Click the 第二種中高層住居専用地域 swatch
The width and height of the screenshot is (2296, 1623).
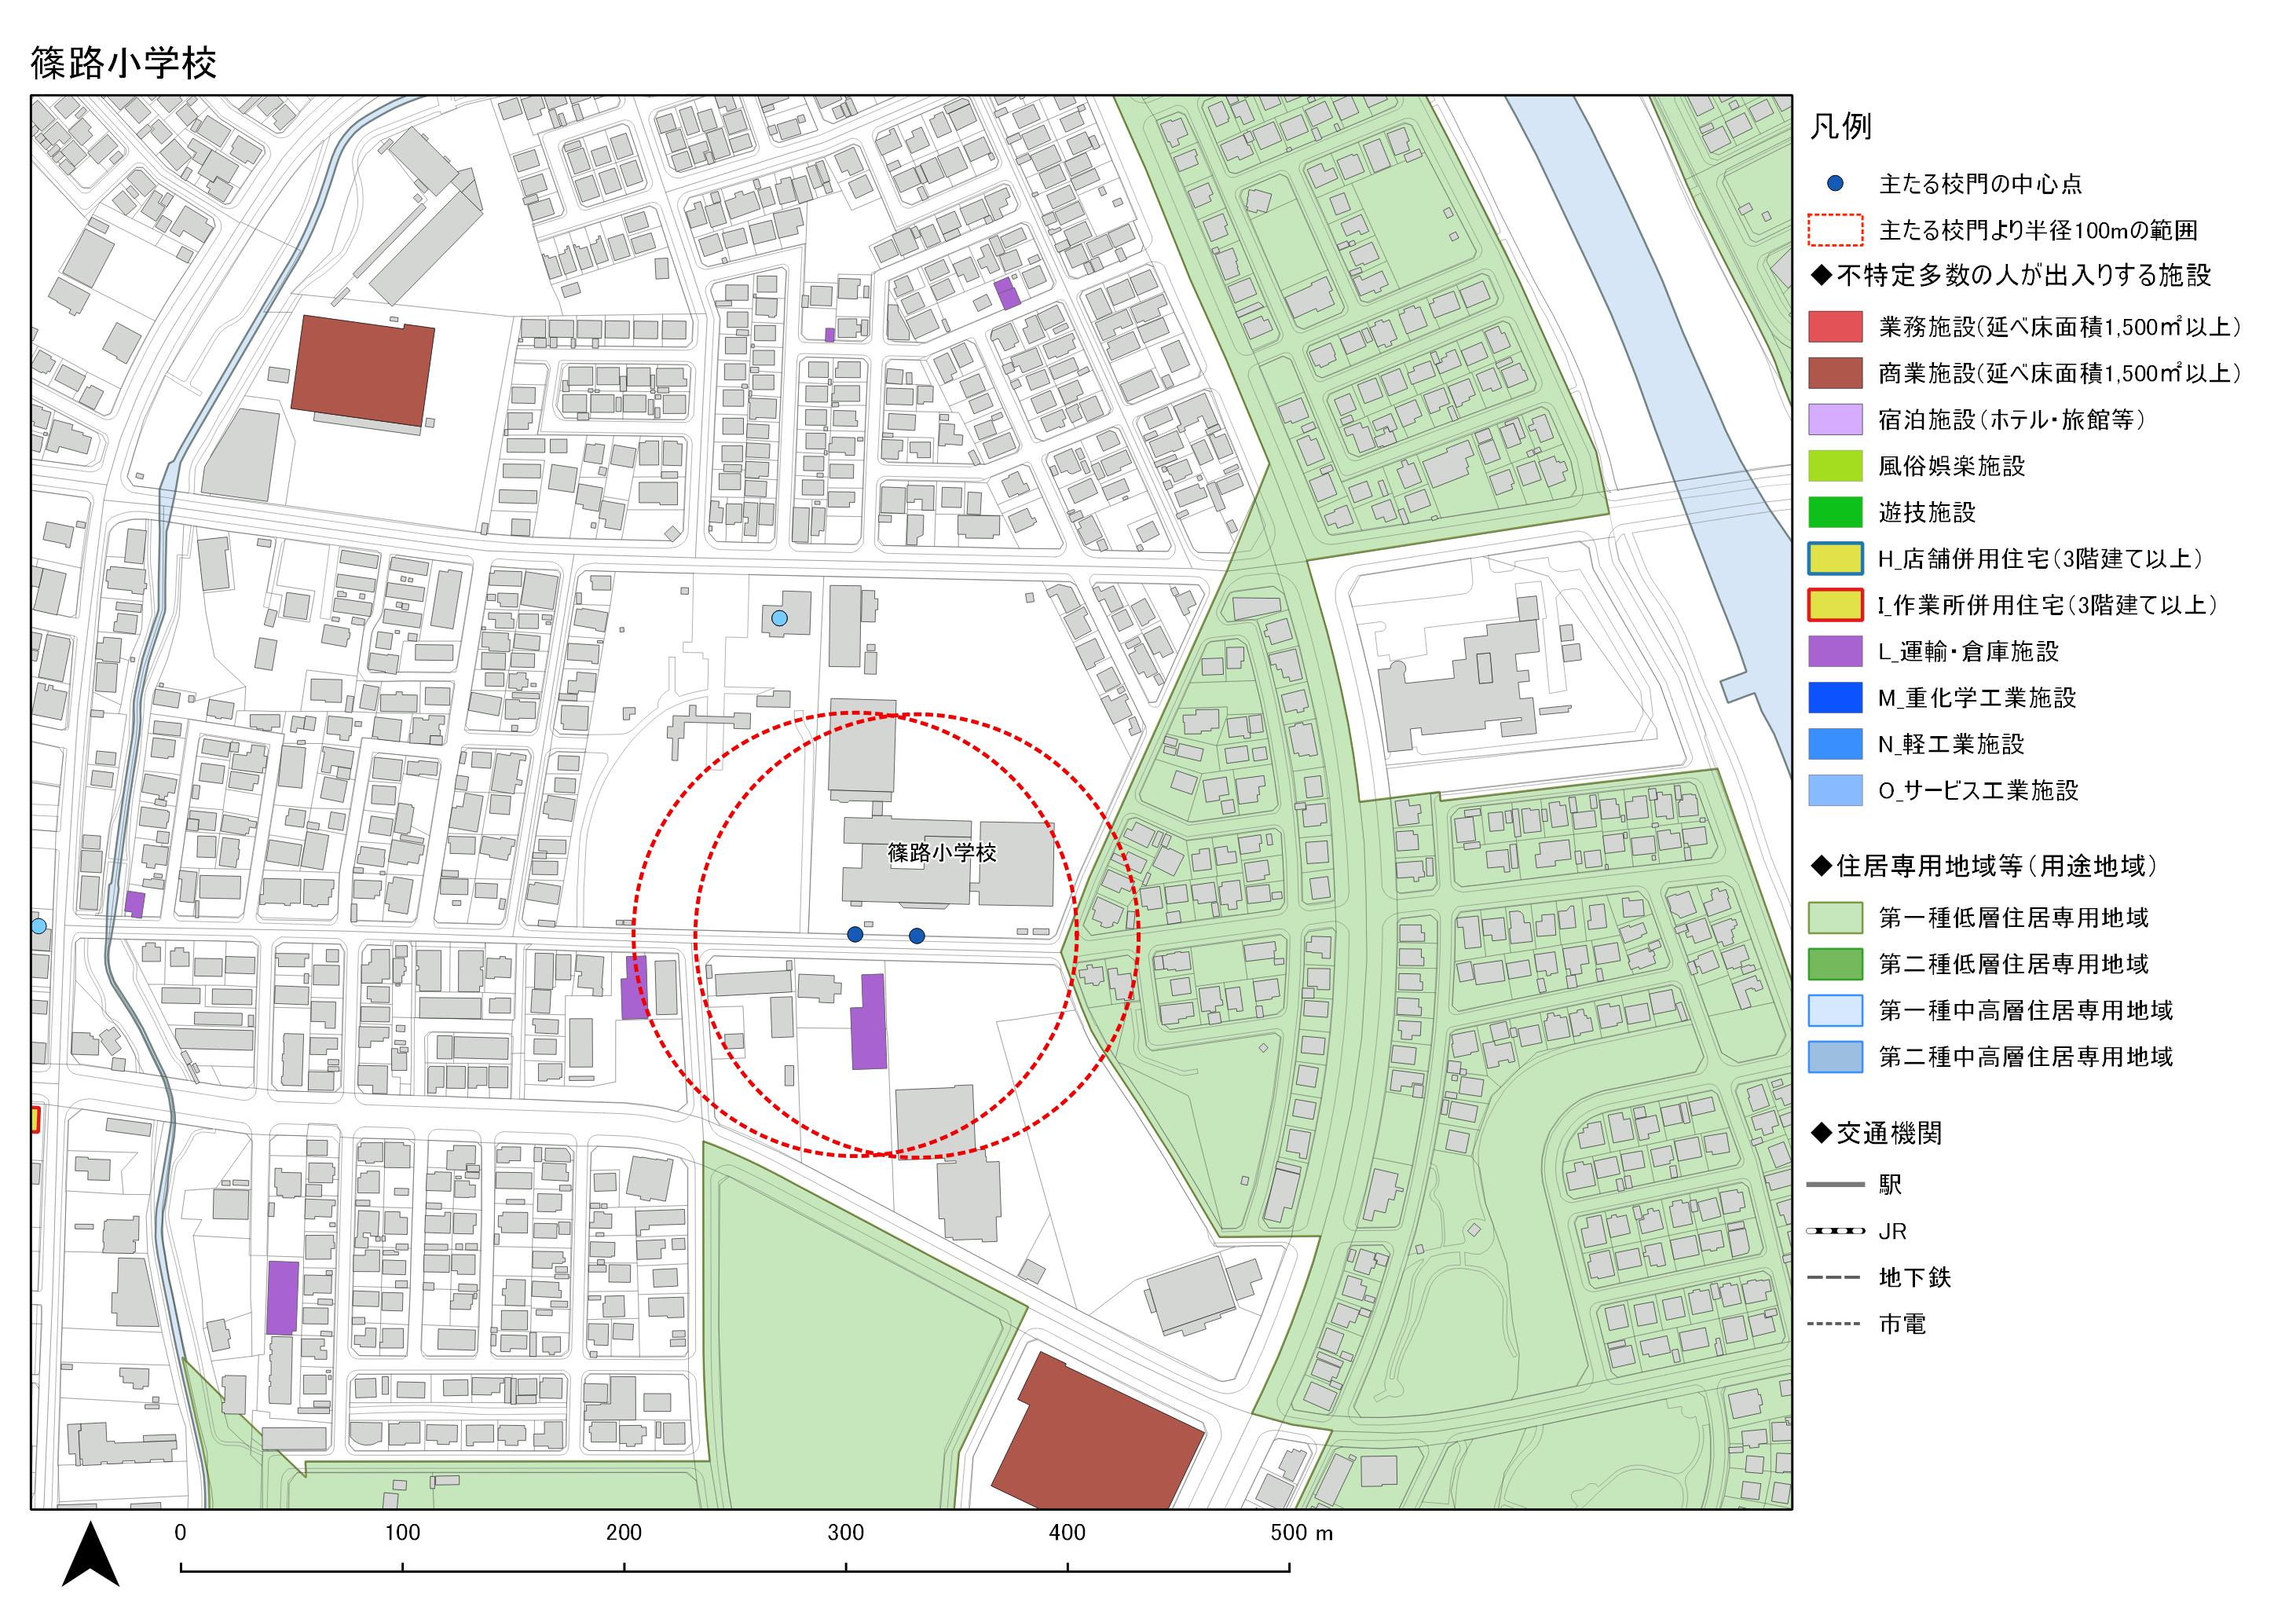[1835, 1056]
